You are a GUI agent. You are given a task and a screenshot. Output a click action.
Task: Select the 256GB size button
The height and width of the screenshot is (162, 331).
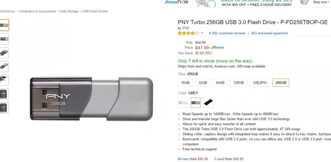coord(281,83)
